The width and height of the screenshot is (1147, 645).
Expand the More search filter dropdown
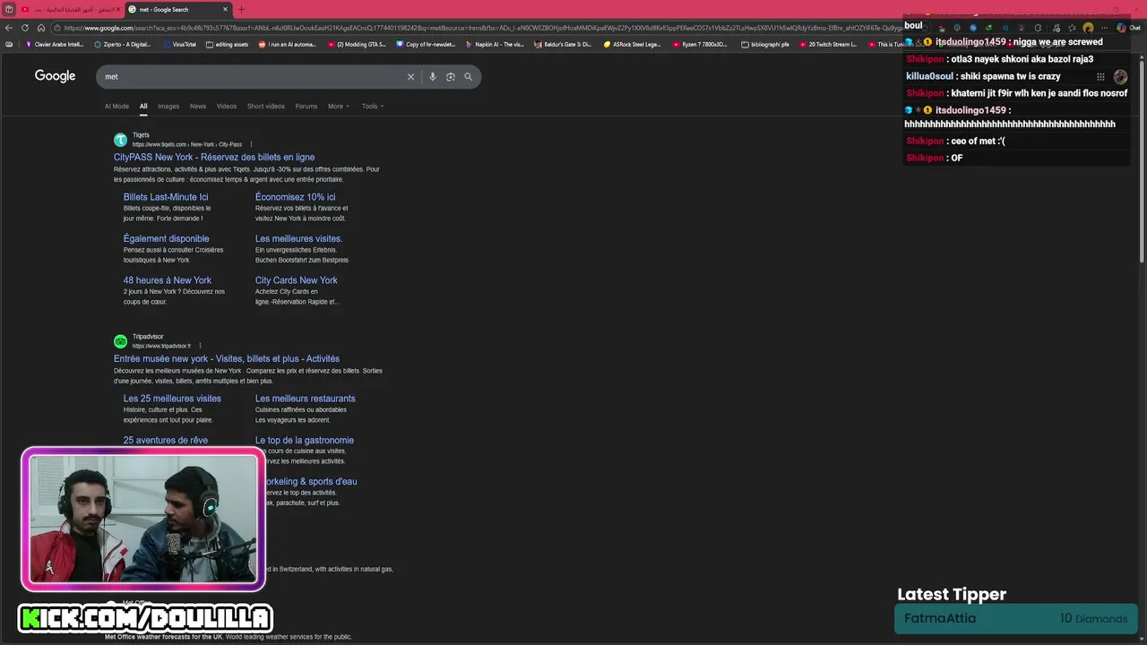[339, 107]
